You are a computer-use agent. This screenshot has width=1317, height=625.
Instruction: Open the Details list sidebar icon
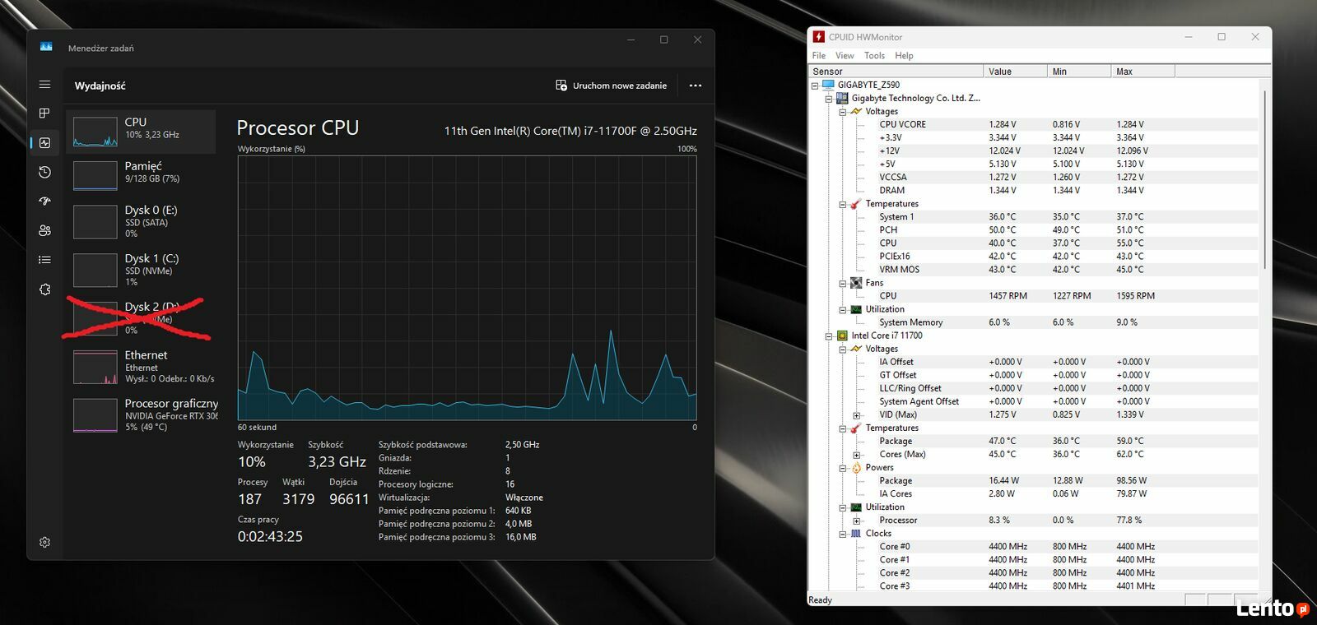tap(44, 260)
